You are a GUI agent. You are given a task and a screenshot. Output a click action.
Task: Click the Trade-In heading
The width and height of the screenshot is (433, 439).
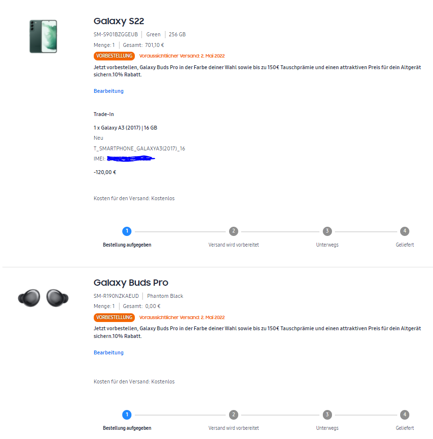click(103, 114)
